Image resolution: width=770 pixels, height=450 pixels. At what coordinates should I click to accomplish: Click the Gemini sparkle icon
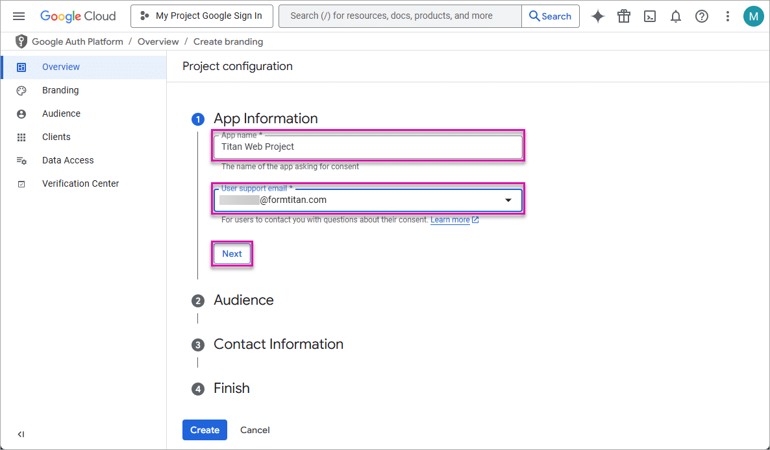click(597, 16)
